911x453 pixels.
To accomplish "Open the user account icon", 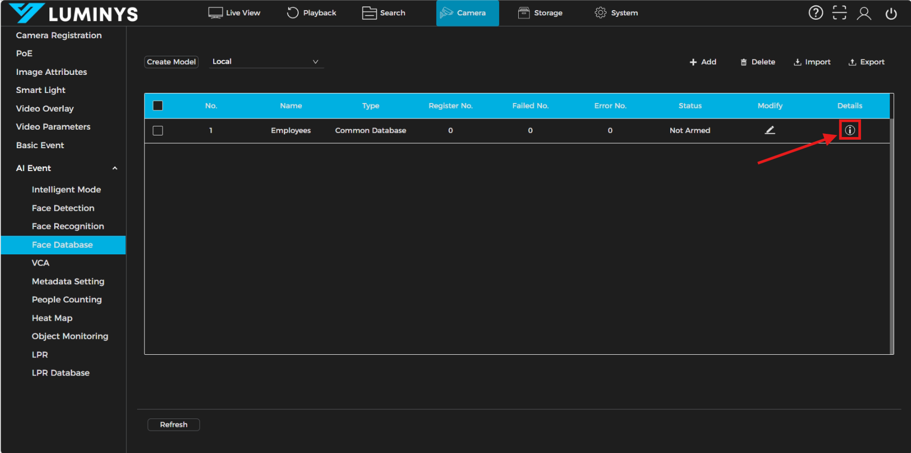I will tap(864, 13).
